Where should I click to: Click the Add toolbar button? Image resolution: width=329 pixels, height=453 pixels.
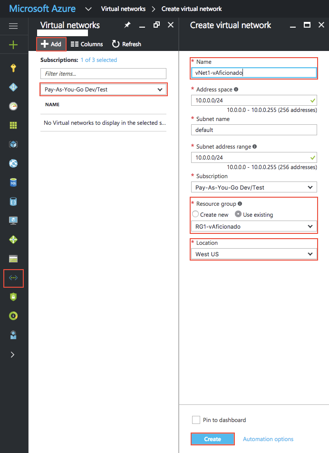[51, 44]
